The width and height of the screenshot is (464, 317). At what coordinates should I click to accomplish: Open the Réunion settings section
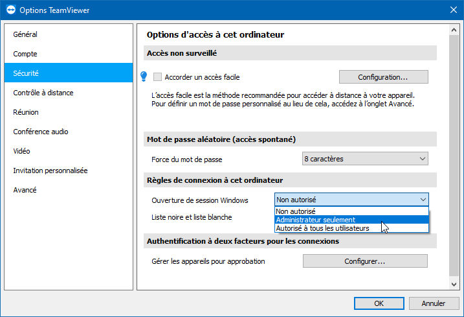click(x=69, y=112)
